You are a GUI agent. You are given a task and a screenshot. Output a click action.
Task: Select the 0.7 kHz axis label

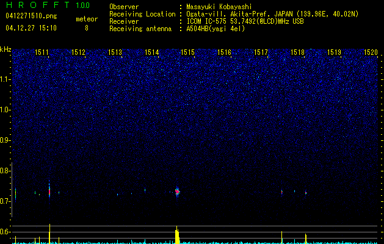[5, 201]
